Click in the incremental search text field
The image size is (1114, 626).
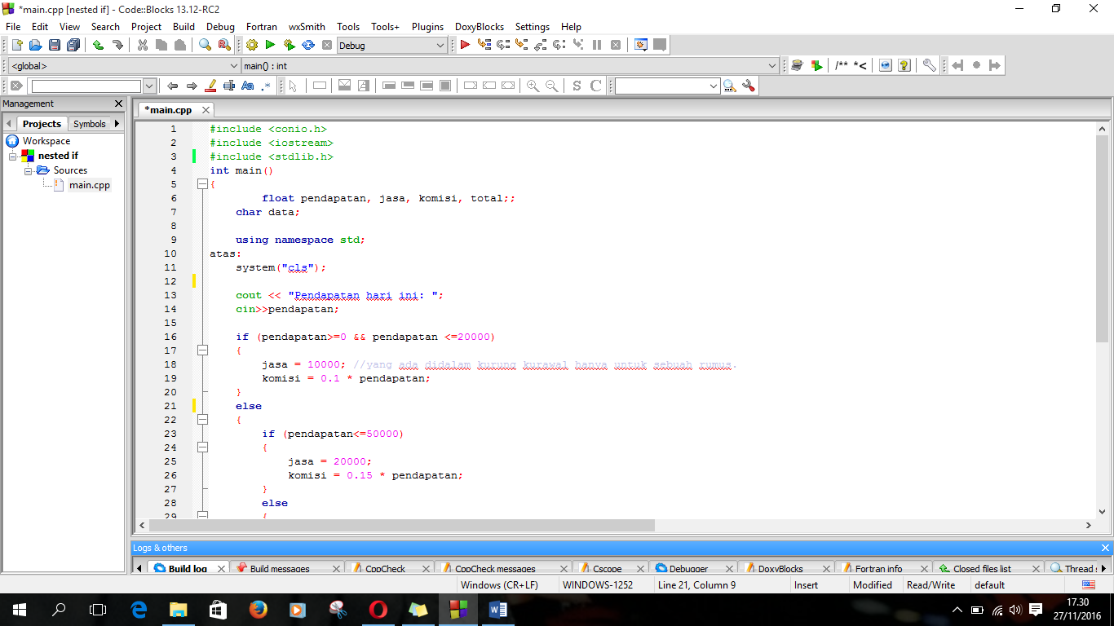(86, 86)
